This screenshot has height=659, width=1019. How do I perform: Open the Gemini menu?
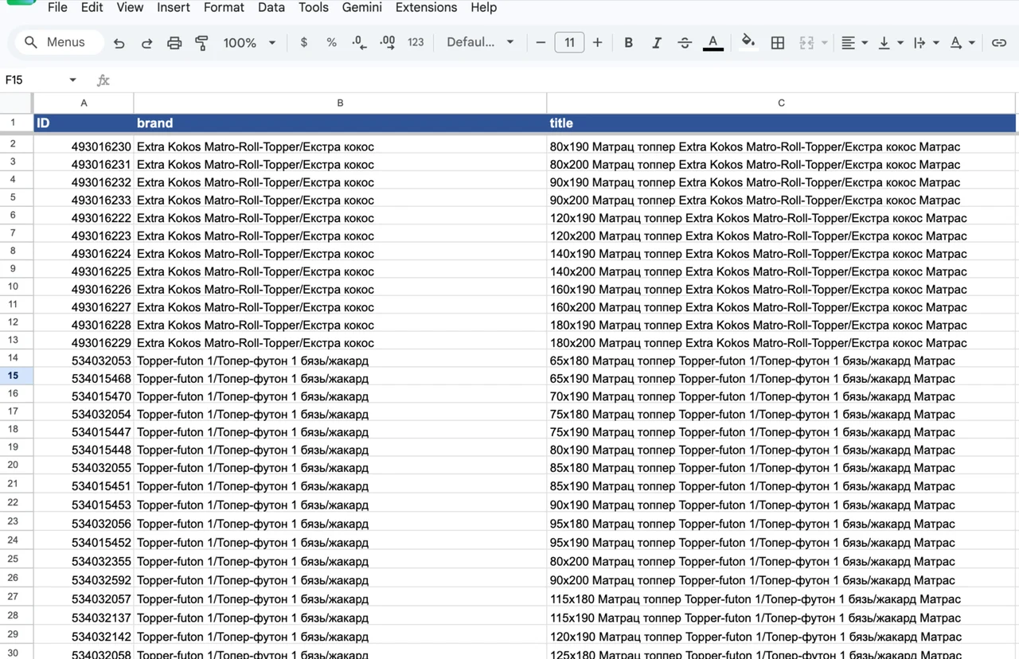click(x=362, y=7)
